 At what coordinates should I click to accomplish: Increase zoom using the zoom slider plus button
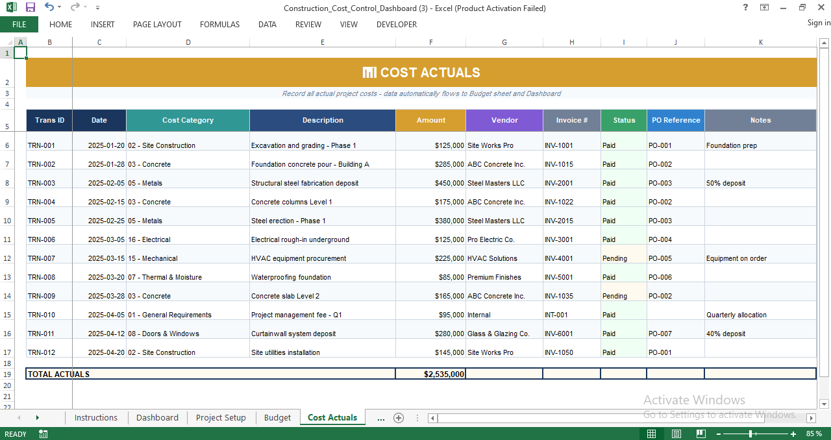(793, 434)
